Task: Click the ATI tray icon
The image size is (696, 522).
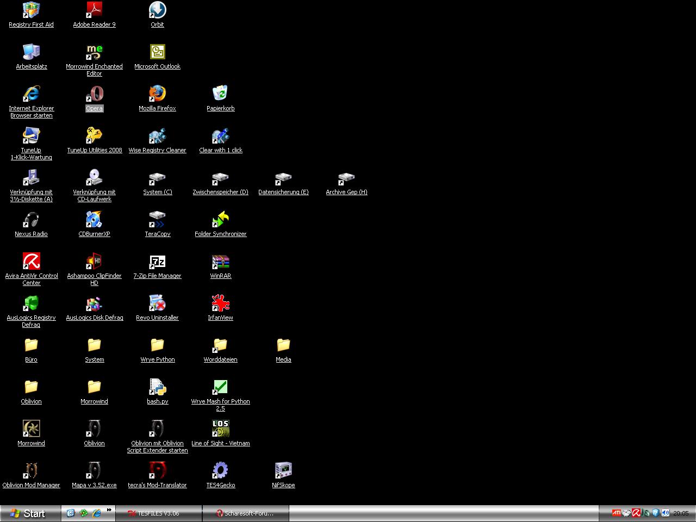Action: [616, 513]
